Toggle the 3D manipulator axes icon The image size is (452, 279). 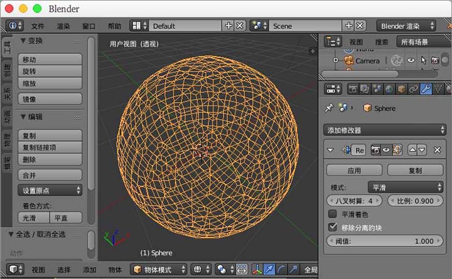(257, 270)
